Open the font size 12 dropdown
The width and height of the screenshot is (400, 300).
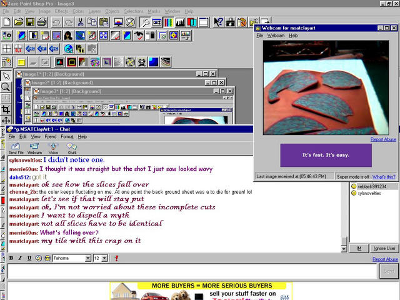click(x=104, y=258)
